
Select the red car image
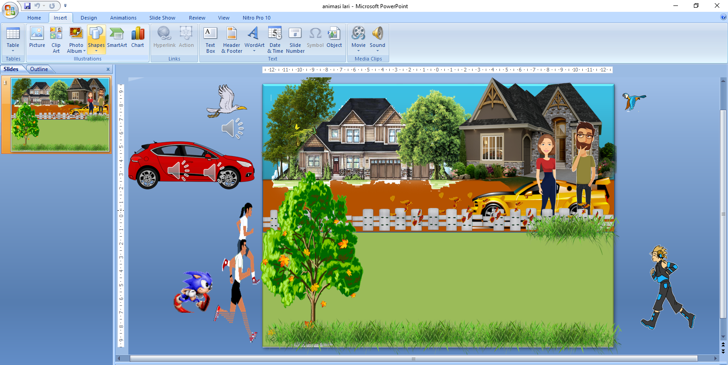191,165
